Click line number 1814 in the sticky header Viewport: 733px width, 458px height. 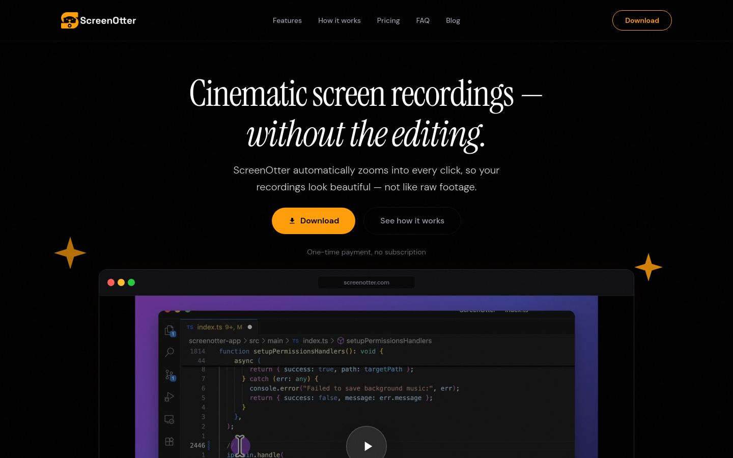pos(198,351)
